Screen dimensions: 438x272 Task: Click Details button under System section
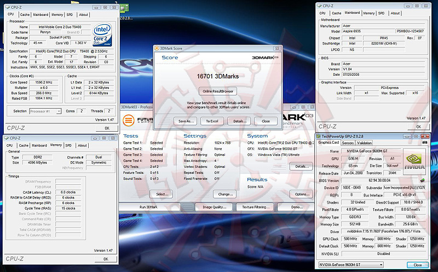coord(302,166)
